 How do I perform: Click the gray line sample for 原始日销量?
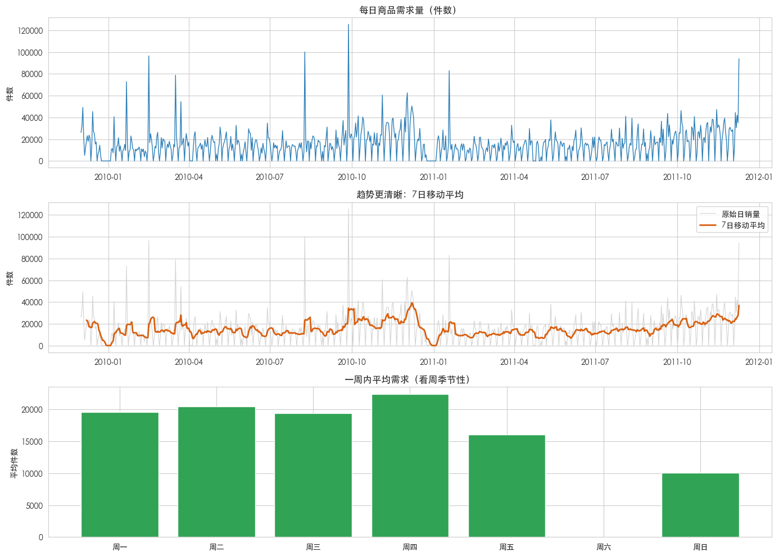pos(708,214)
